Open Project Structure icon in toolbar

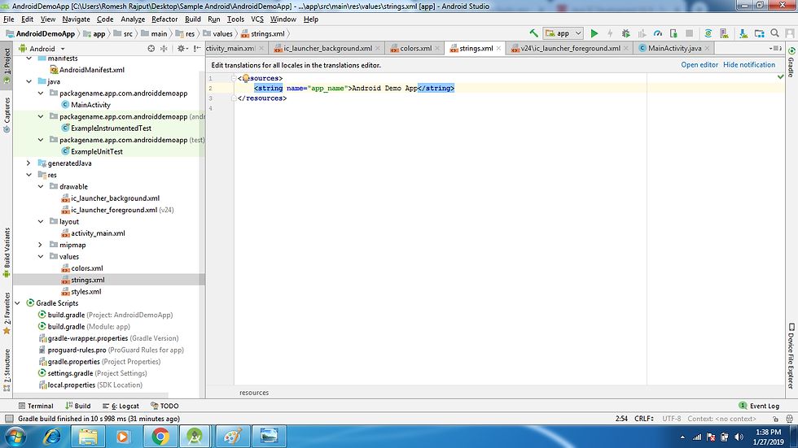coord(759,33)
